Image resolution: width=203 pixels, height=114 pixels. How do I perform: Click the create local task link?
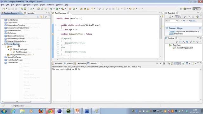point(171,34)
